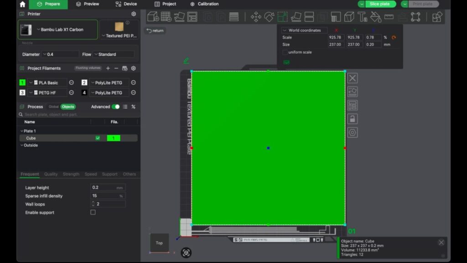Click the Cube's filament 1 color cell
The image size is (467, 263).
pos(114,138)
